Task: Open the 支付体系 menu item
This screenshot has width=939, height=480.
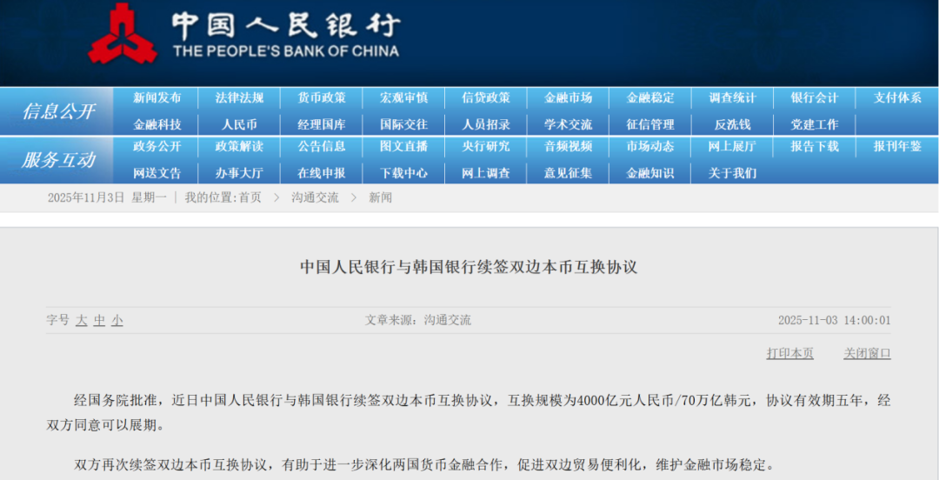Action: tap(897, 97)
